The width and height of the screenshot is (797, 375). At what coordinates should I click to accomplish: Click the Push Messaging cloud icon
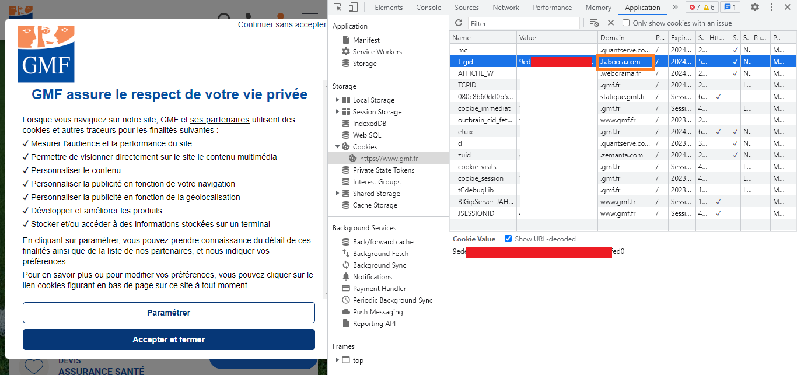tap(346, 312)
